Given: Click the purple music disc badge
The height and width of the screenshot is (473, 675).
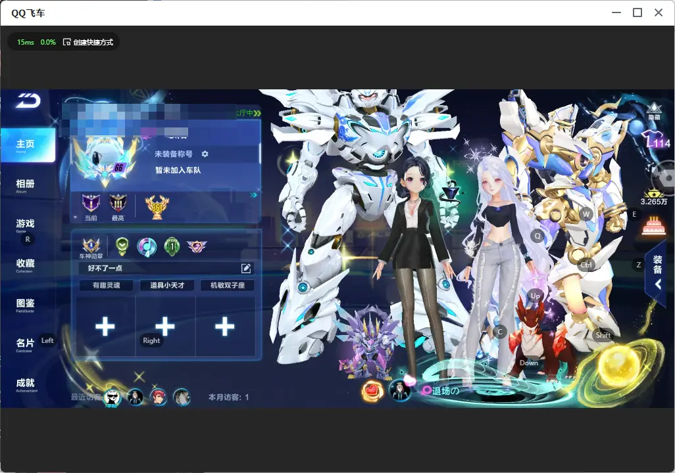Looking at the screenshot, I should coord(146,247).
